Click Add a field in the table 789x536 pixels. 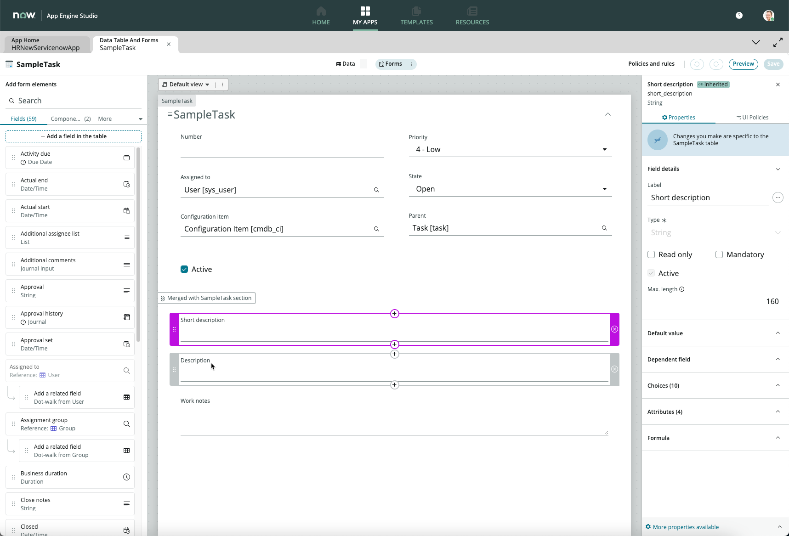point(74,136)
